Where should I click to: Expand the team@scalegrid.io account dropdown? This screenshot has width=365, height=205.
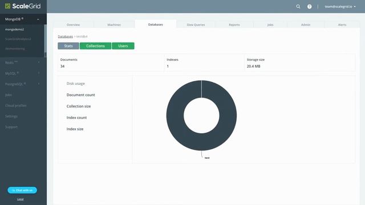pos(340,6)
